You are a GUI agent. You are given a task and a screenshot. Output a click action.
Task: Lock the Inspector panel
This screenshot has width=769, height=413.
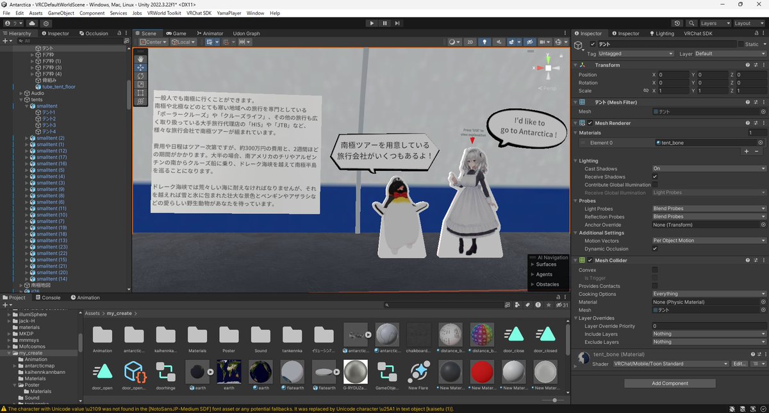755,33
